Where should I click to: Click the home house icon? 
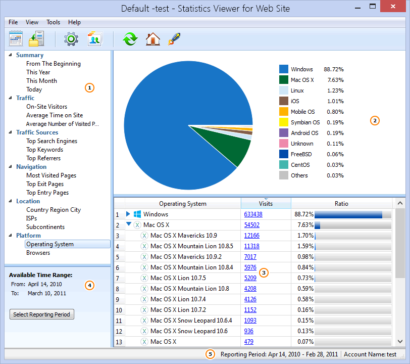pos(153,39)
